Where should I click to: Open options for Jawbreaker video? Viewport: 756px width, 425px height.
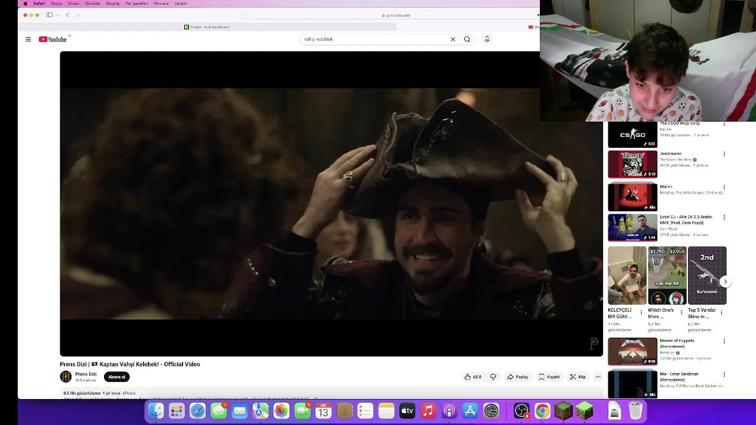click(x=724, y=154)
